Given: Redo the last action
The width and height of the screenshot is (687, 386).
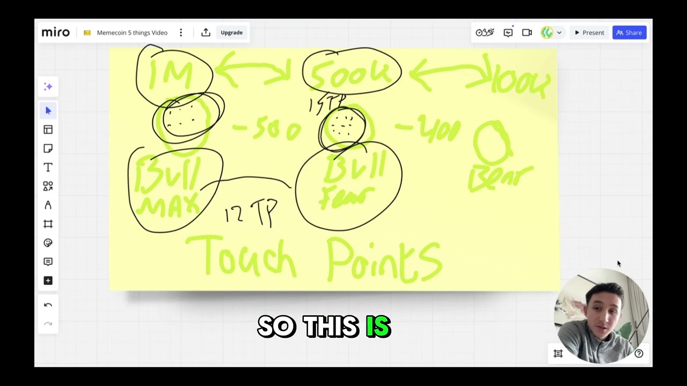Looking at the screenshot, I should coord(48,324).
